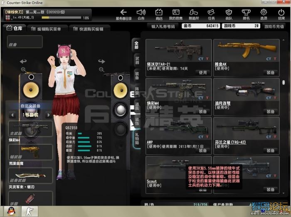Click 装备 for 雅金AK
The height and width of the screenshot is (217, 291).
271,73
